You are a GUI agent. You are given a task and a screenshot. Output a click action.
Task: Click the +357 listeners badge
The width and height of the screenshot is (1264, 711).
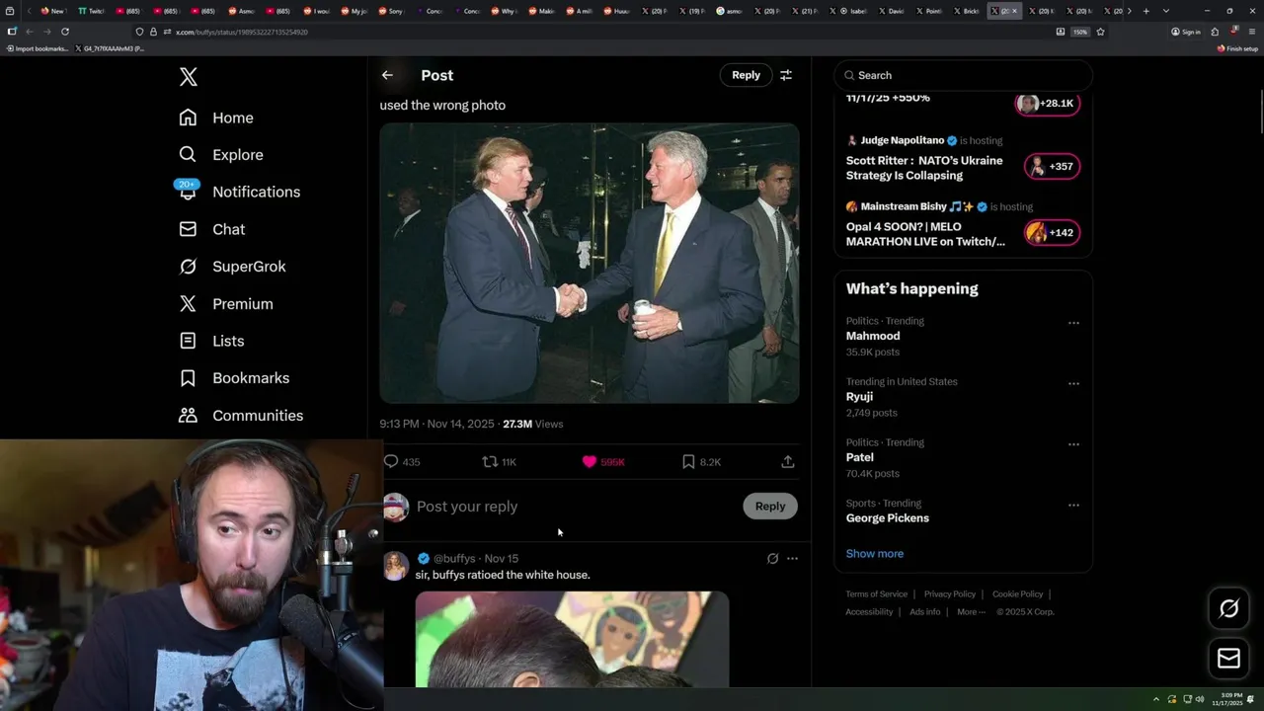pos(1052,167)
